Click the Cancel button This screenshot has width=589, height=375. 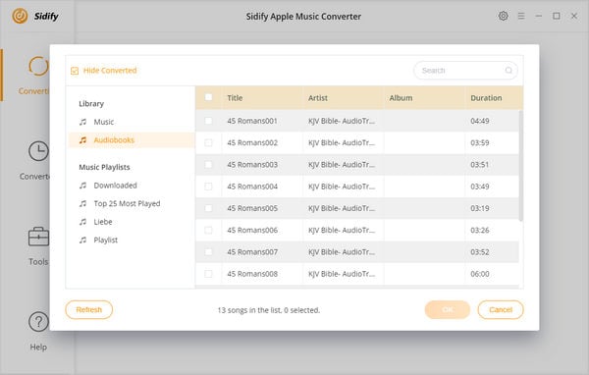pos(501,309)
